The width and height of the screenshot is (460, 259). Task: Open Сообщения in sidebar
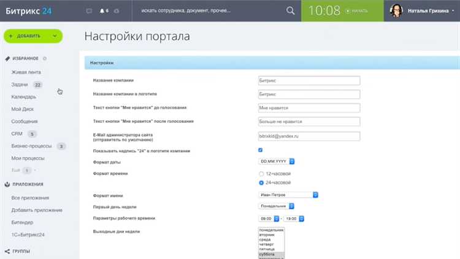pyautogui.click(x=25, y=122)
